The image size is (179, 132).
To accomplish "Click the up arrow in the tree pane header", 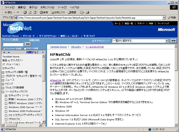I will pos(9,52).
